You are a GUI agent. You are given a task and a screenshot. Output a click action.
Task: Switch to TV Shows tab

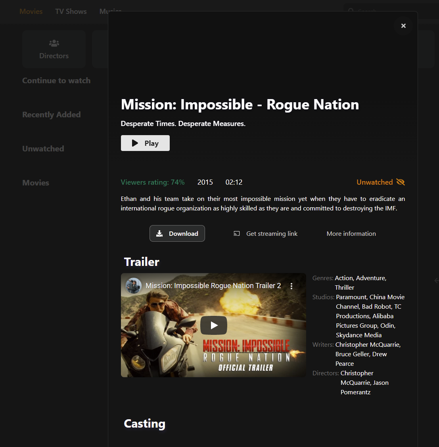click(x=71, y=11)
